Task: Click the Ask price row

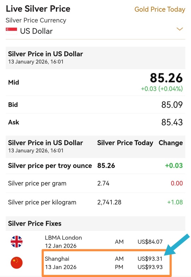Action: (95, 122)
